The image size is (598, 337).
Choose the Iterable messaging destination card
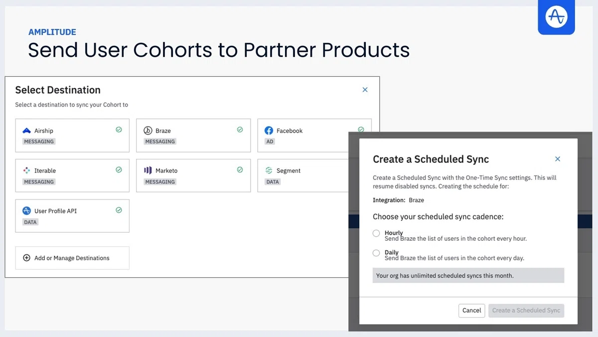pos(72,175)
